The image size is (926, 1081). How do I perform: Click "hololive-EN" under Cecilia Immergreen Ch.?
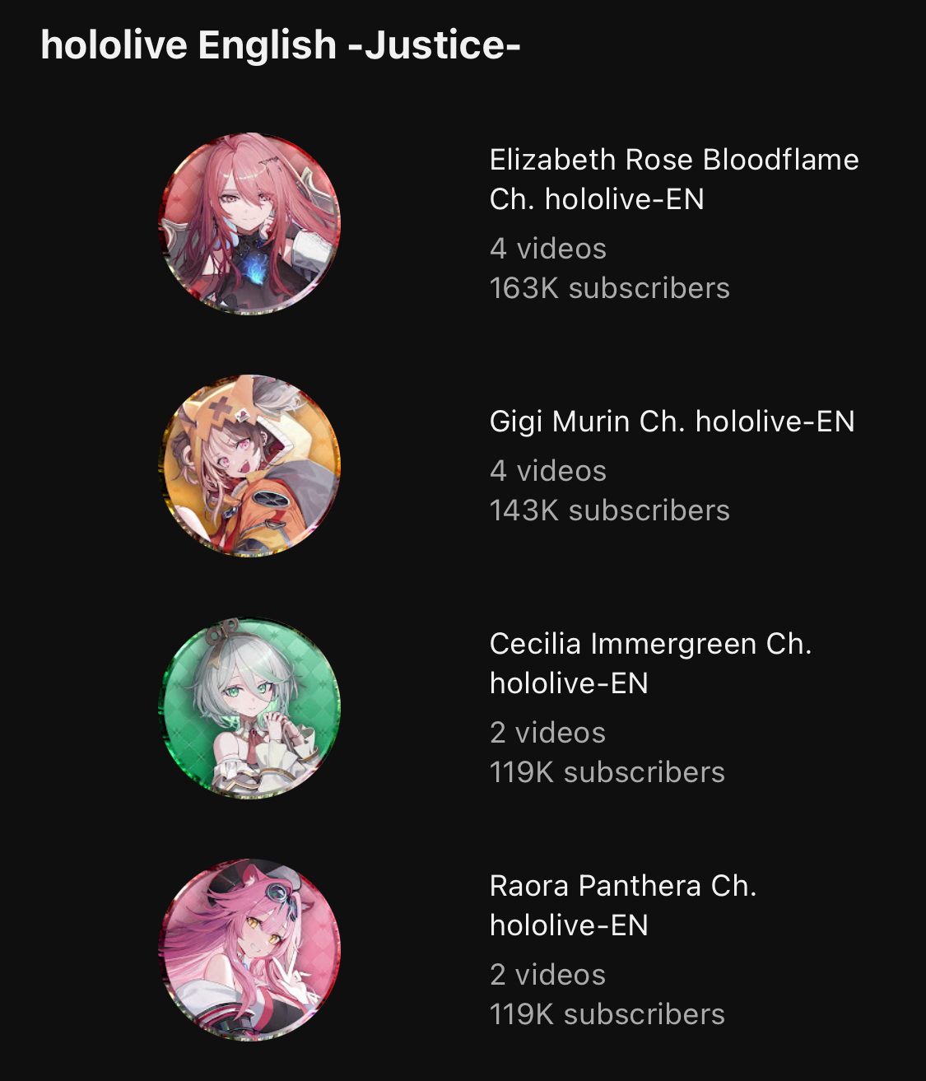click(x=569, y=683)
